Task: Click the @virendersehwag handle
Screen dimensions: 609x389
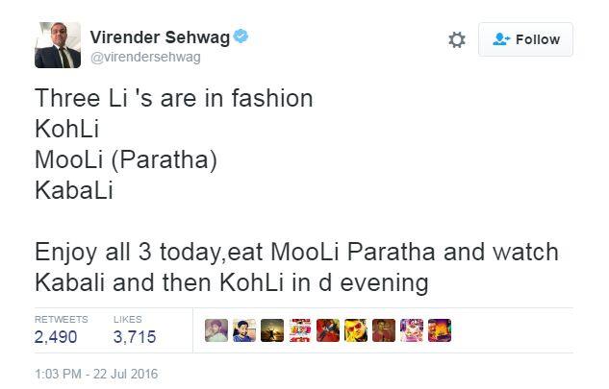Action: (x=144, y=58)
